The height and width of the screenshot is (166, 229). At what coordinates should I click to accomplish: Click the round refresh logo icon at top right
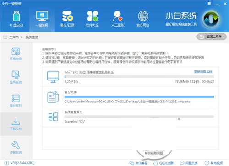(x=211, y=19)
